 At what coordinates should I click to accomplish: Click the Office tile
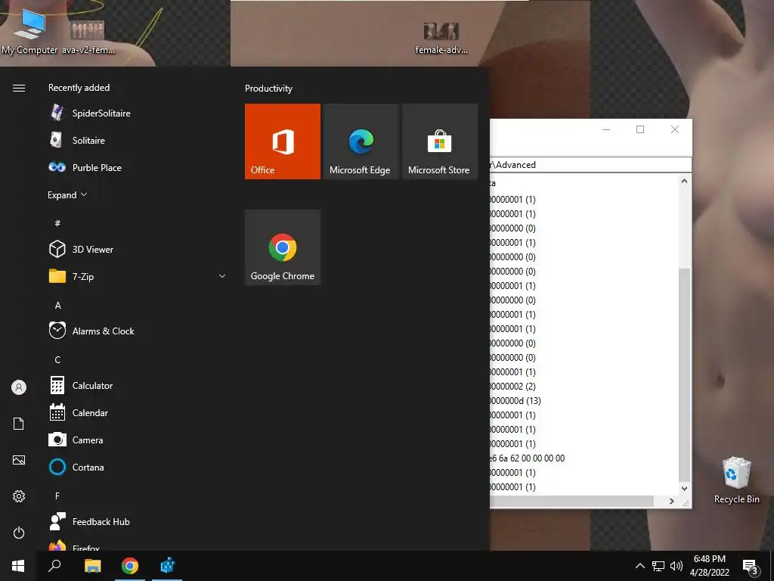(x=283, y=141)
